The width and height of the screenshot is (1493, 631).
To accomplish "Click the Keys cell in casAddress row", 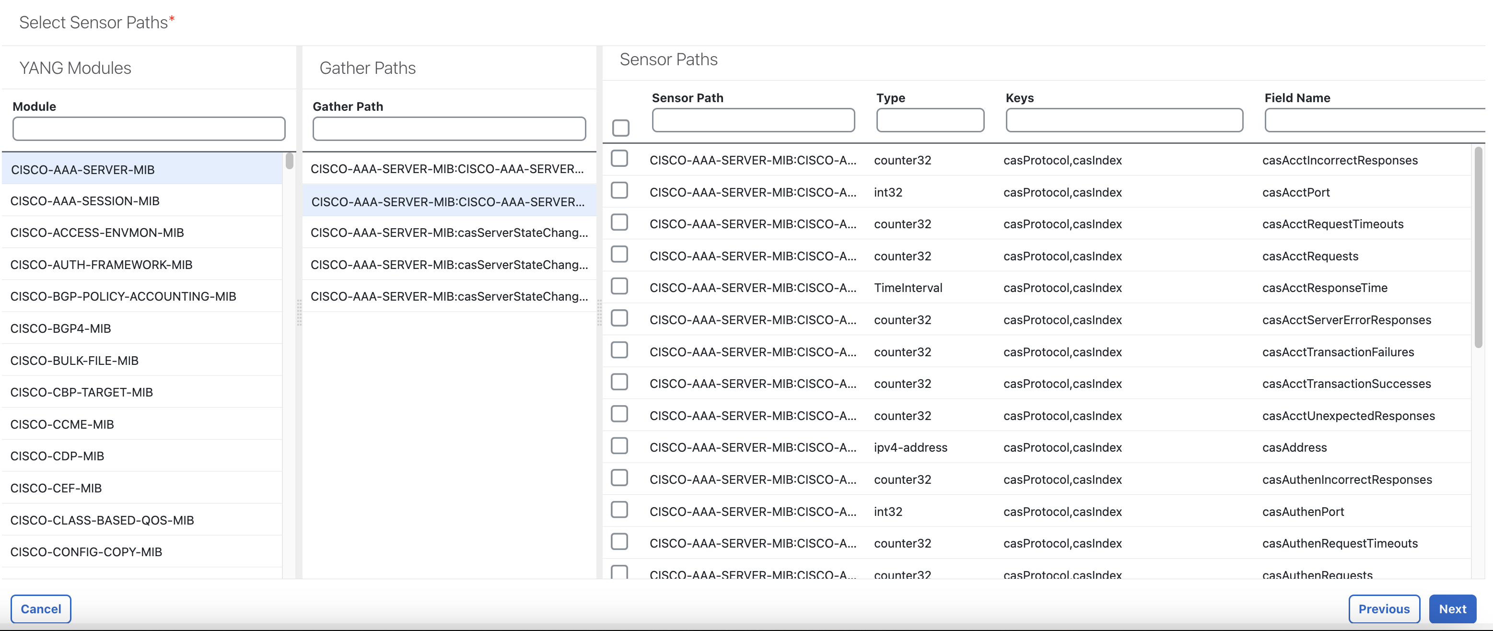I will tap(1062, 447).
